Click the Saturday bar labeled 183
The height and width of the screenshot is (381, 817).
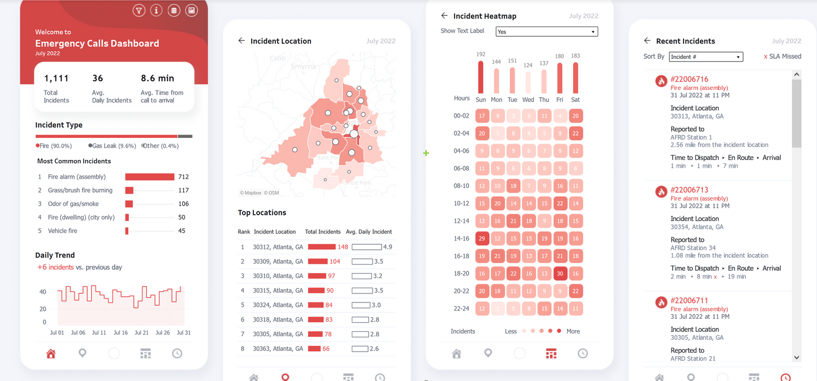[576, 78]
